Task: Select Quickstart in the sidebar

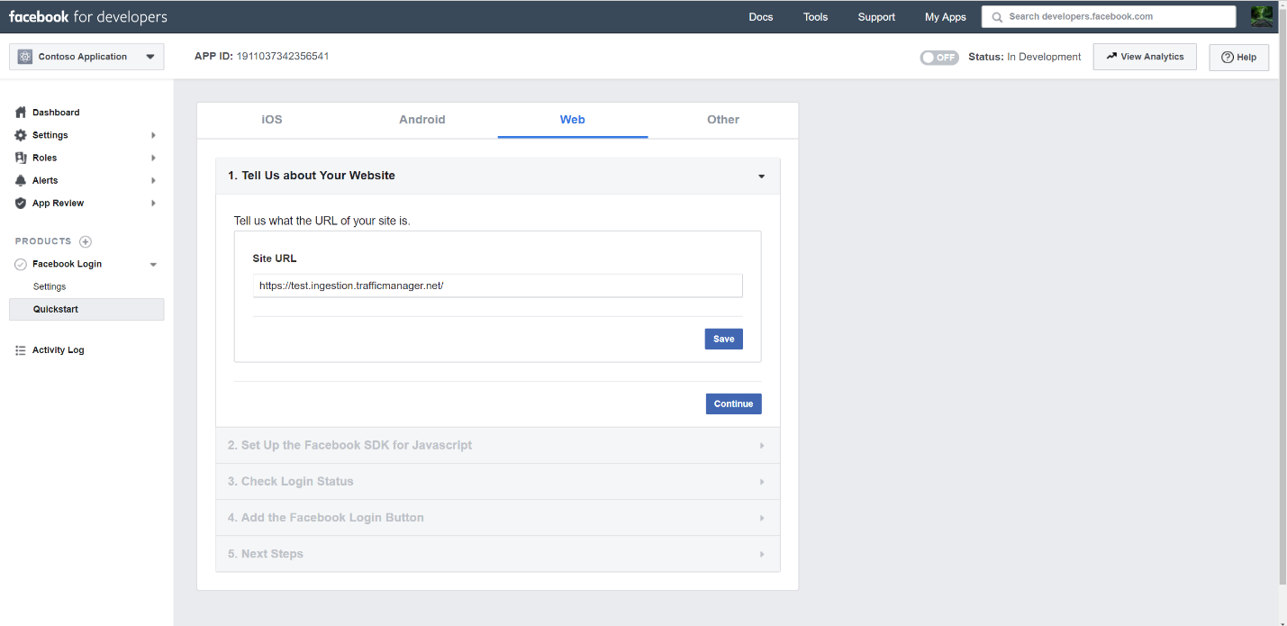Action: 86,309
